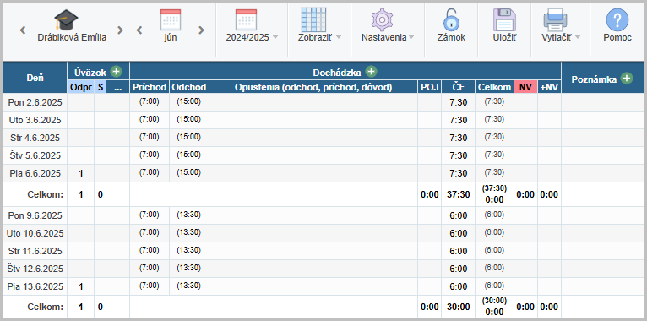Click the POJ column header
647x321 pixels.
[x=430, y=87]
